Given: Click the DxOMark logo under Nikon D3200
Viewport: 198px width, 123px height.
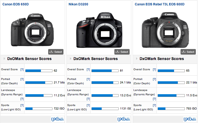Looking at the screenshot, I should 124,119.
